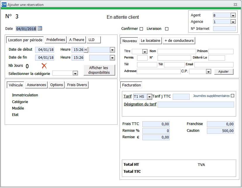Screen dimensions: 242x188
Task: Select the Prédefinies tab
Action: (x=56, y=40)
